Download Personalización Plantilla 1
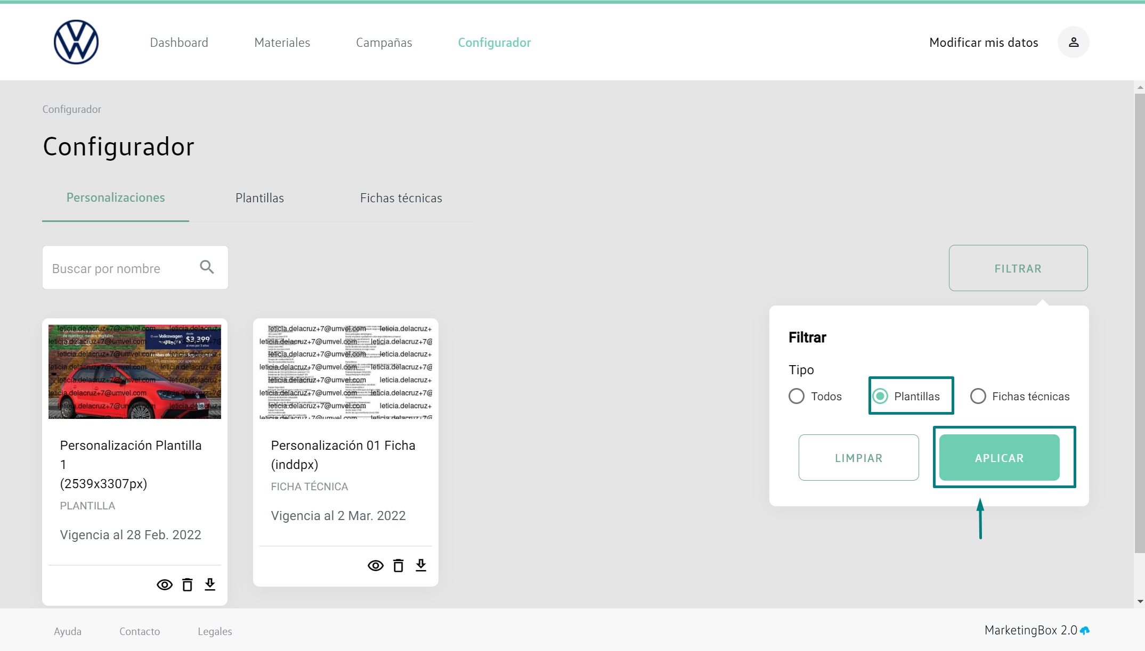1145x651 pixels. (210, 584)
